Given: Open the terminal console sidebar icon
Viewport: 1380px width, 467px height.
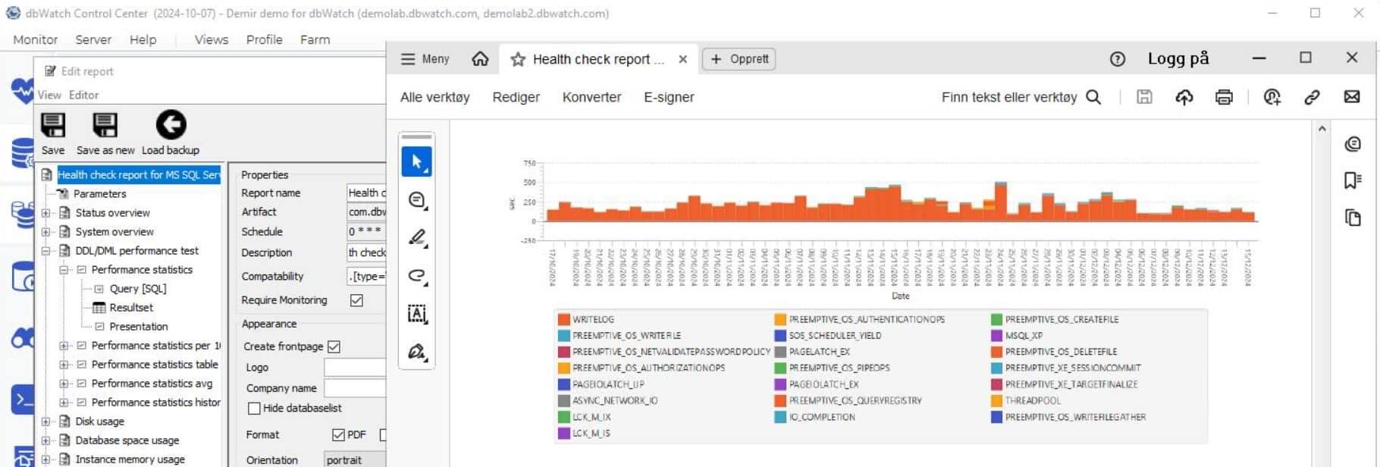Looking at the screenshot, I should click(22, 400).
